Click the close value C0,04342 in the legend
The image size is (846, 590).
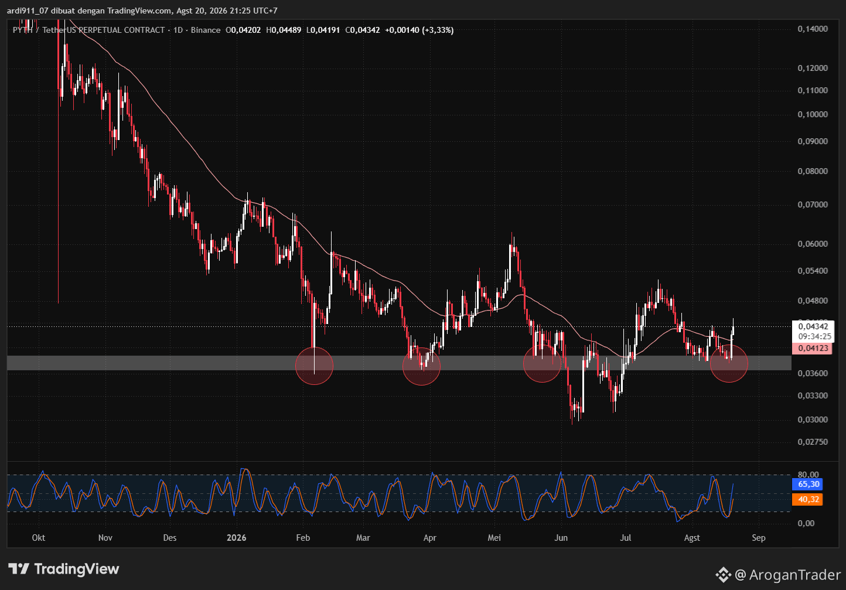click(362, 30)
